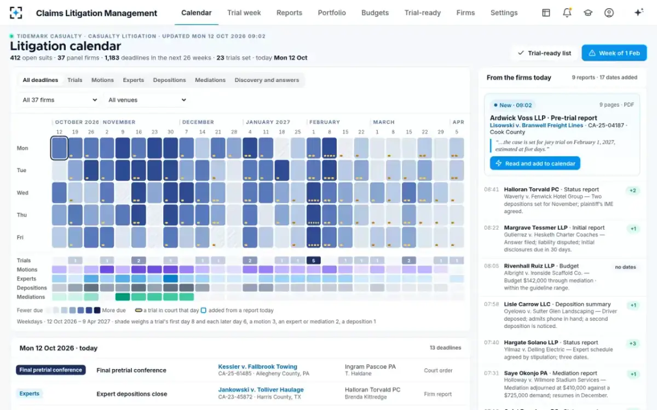Click the Motions row cell for 2 Nov week

(107, 270)
